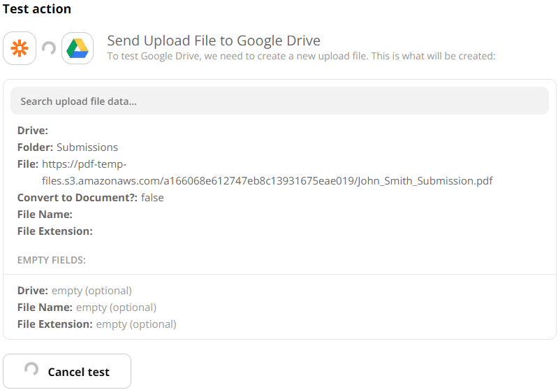558x390 pixels.
Task: Click the orange Zapier app icon
Action: click(20, 48)
